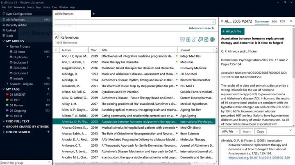Click the Add New Reference clipboard icon
This screenshot has height=165, width=295.
pyautogui.click(x=188, y=40)
